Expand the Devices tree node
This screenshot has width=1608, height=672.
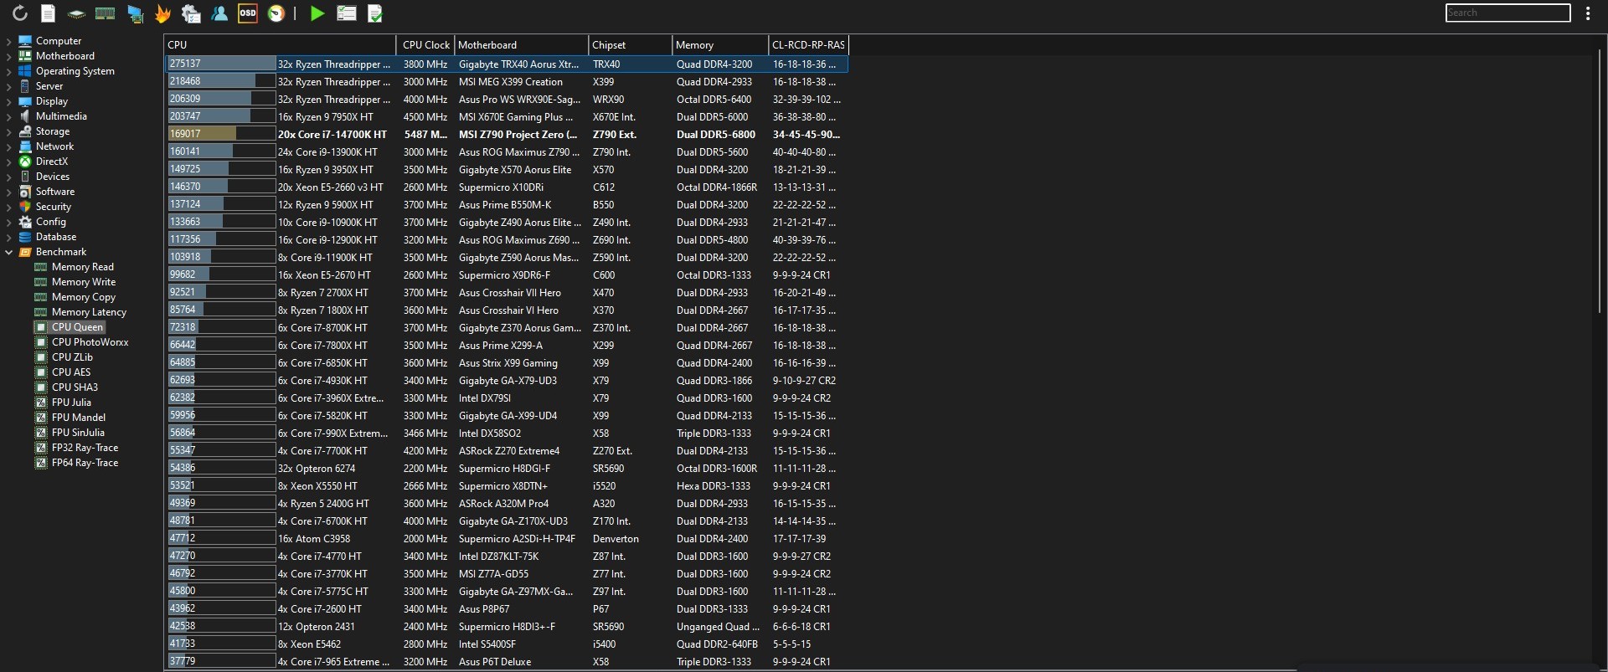pyautogui.click(x=8, y=177)
